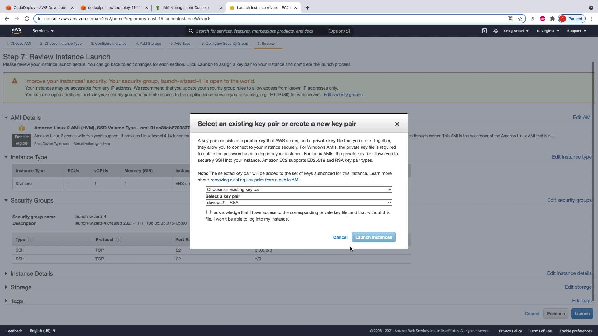Open the removing existing key pairs link
Screen dimensions: 598x336
[255, 180]
